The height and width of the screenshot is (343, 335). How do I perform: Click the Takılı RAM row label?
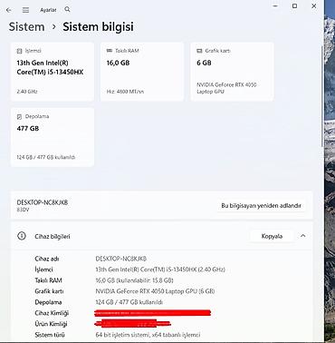(x=49, y=280)
